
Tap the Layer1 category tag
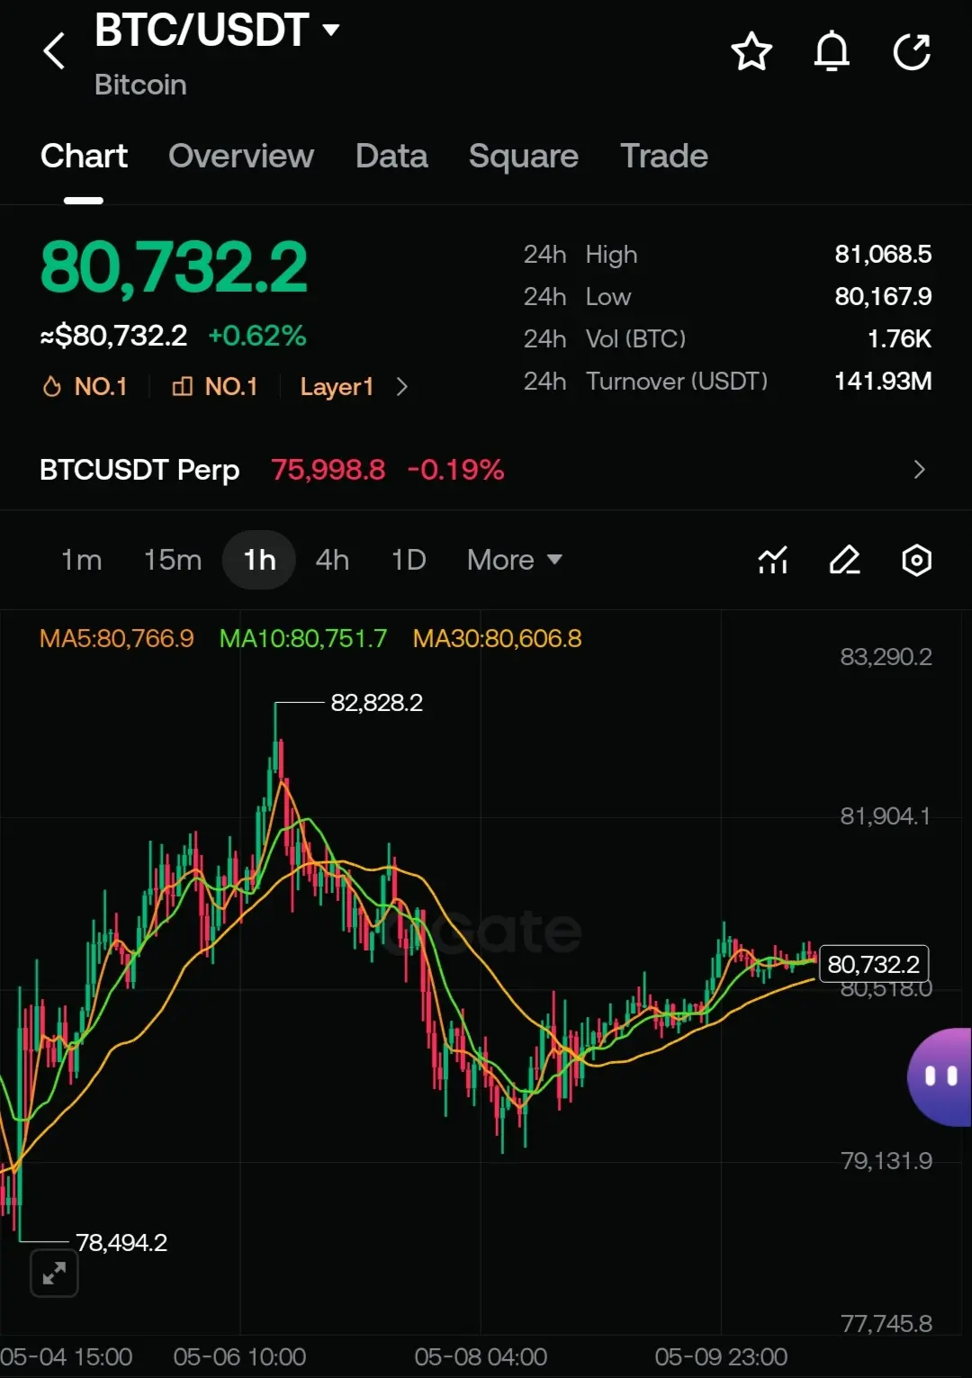337,387
